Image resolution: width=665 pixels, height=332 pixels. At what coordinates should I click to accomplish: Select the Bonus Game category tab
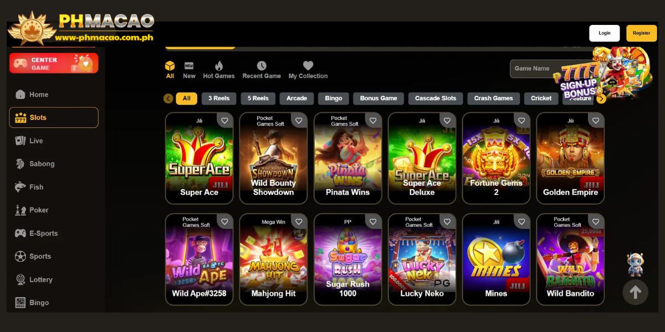pos(378,98)
